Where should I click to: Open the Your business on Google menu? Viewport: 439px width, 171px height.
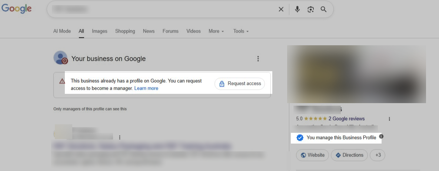pos(258,59)
